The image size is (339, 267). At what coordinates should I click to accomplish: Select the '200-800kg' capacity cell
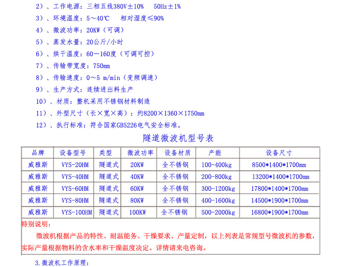(x=217, y=177)
